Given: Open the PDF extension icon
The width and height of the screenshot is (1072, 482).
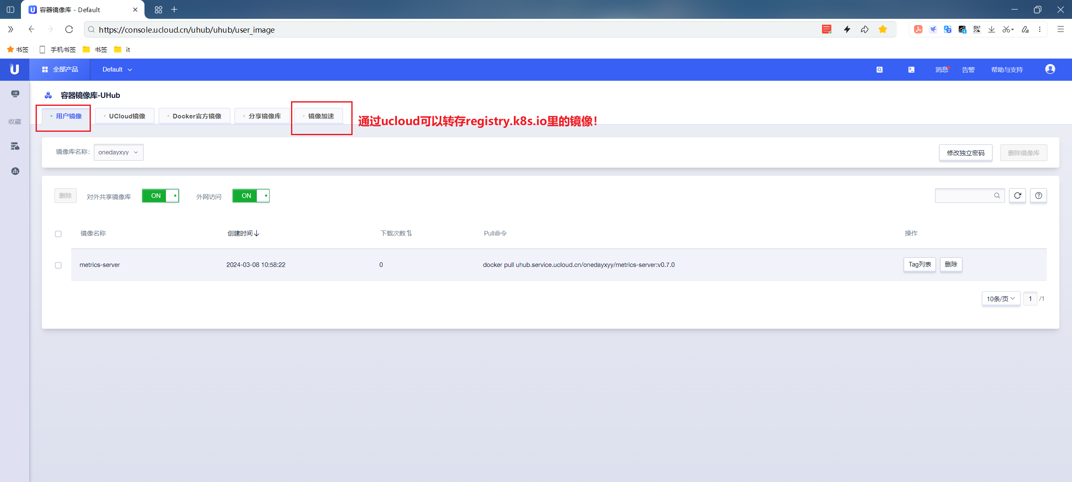Looking at the screenshot, I should click(x=918, y=29).
